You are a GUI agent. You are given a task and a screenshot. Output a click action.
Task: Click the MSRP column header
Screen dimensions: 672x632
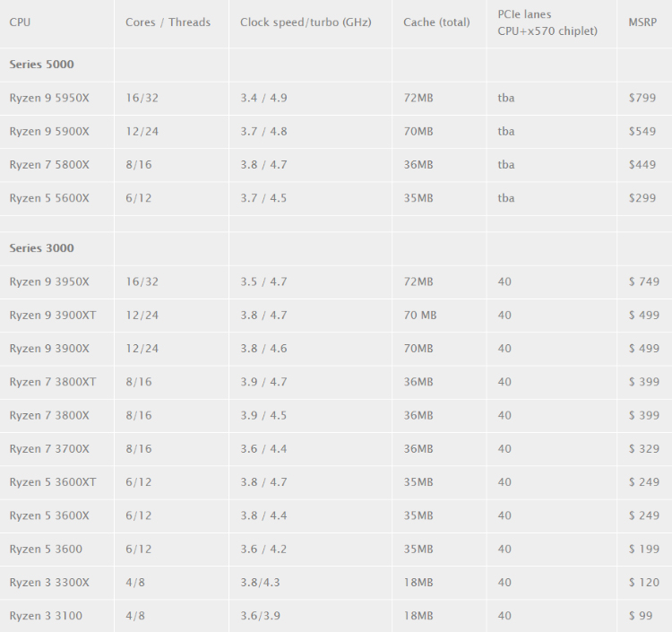point(642,22)
